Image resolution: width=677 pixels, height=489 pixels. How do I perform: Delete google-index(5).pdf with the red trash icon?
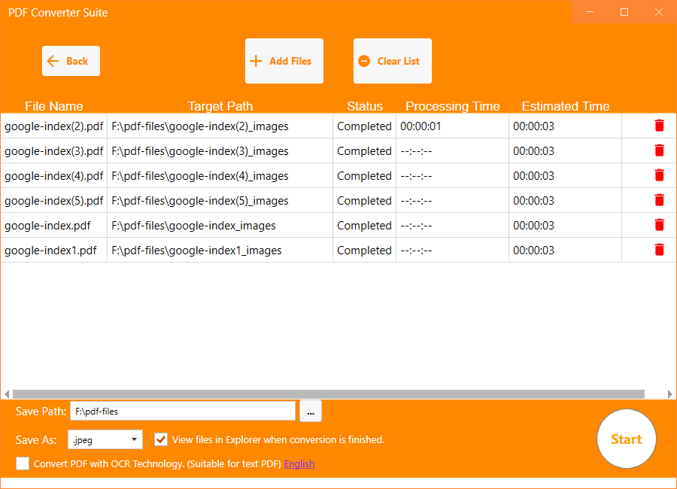coord(660,200)
